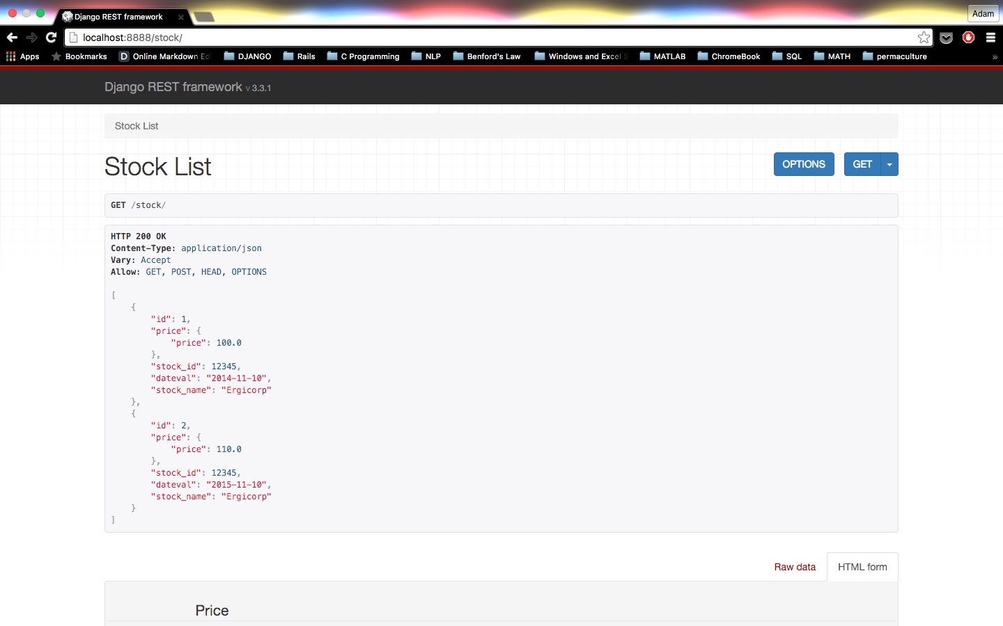Click the red adblock extension icon
The image size is (1003, 626).
tap(968, 38)
